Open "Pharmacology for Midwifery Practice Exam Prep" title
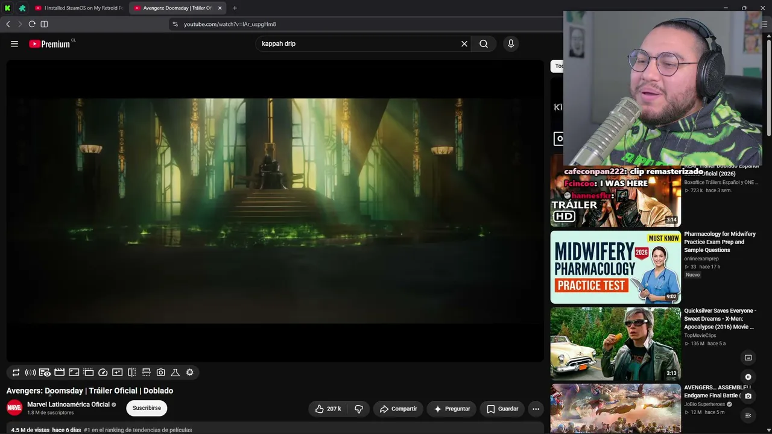The width and height of the screenshot is (772, 434). 720,242
